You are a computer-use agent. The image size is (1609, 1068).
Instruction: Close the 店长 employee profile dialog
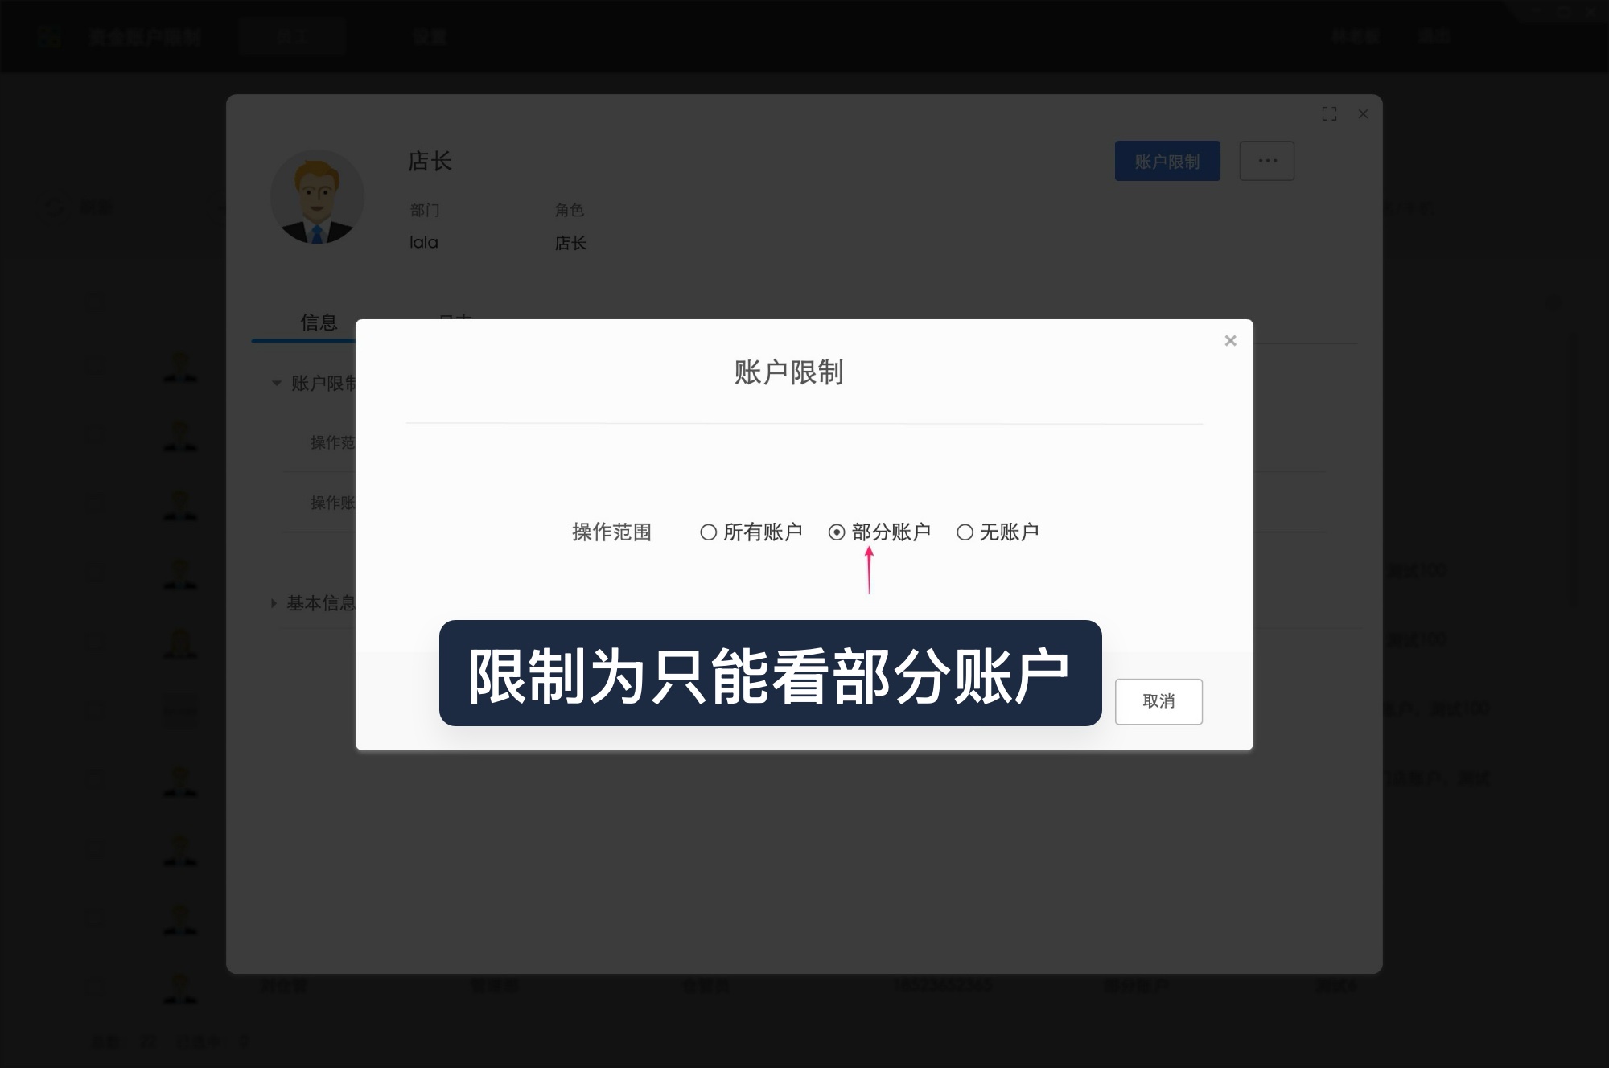(x=1363, y=114)
